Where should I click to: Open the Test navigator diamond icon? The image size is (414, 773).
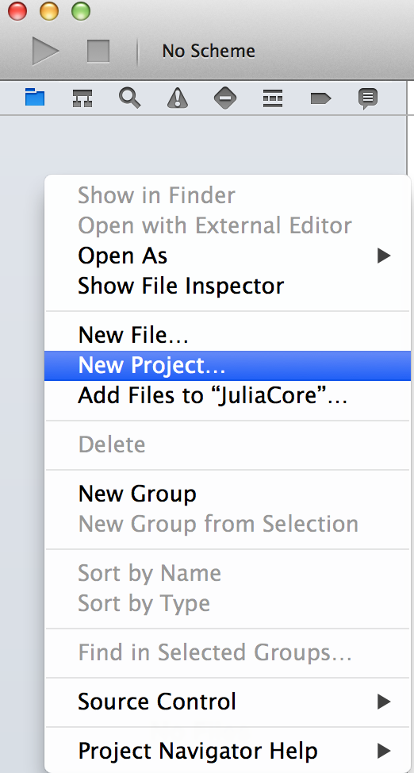(224, 98)
